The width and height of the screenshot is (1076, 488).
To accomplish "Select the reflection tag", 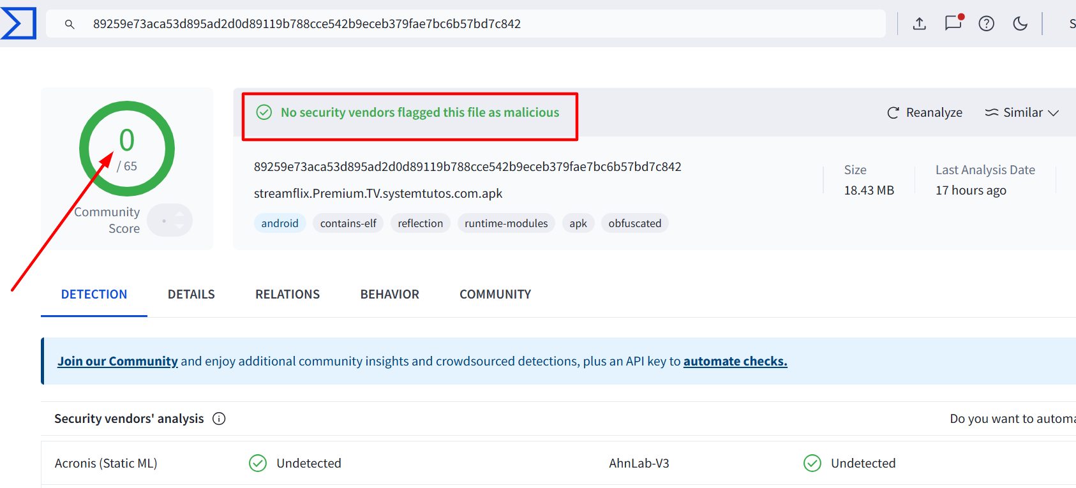I will pyautogui.click(x=421, y=223).
